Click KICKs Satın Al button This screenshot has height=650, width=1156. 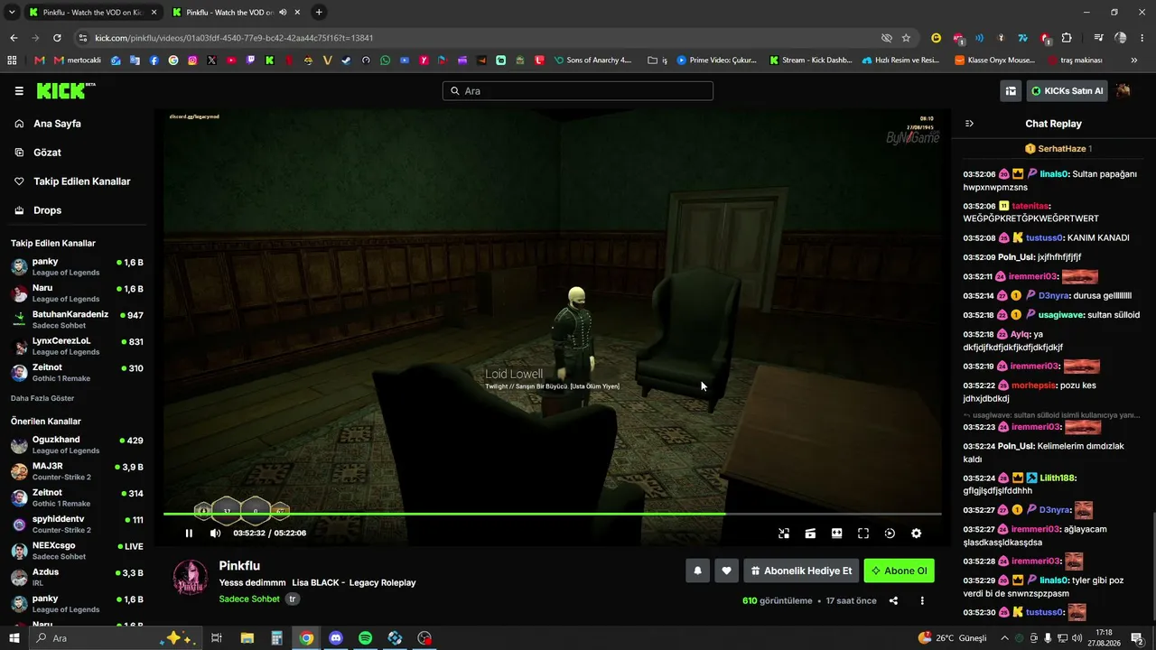click(x=1067, y=91)
